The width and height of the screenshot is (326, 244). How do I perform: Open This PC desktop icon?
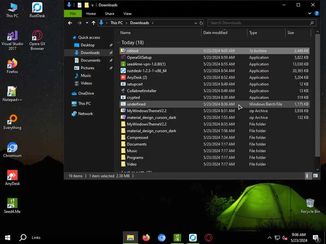[x=12, y=10]
